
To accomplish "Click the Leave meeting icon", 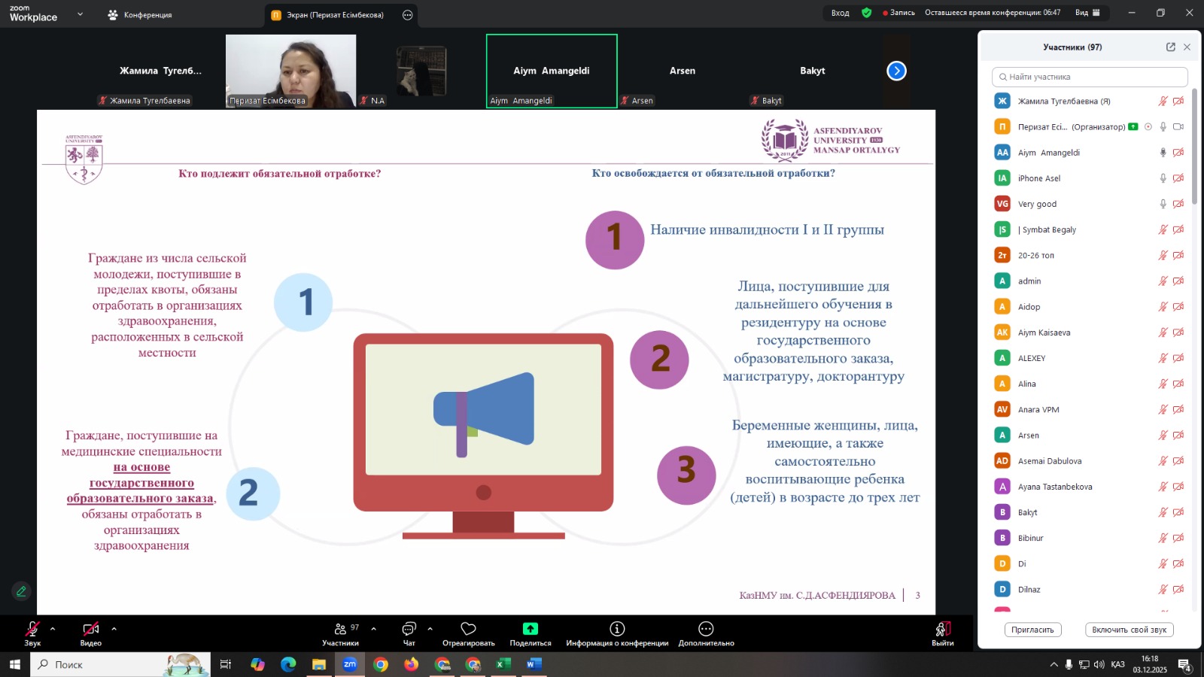I will (x=942, y=629).
